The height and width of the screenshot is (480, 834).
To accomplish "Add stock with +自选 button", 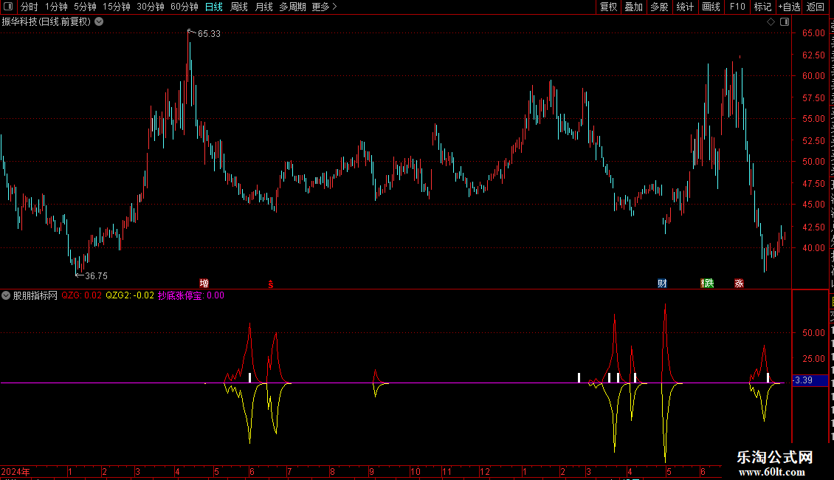I will coord(789,7).
